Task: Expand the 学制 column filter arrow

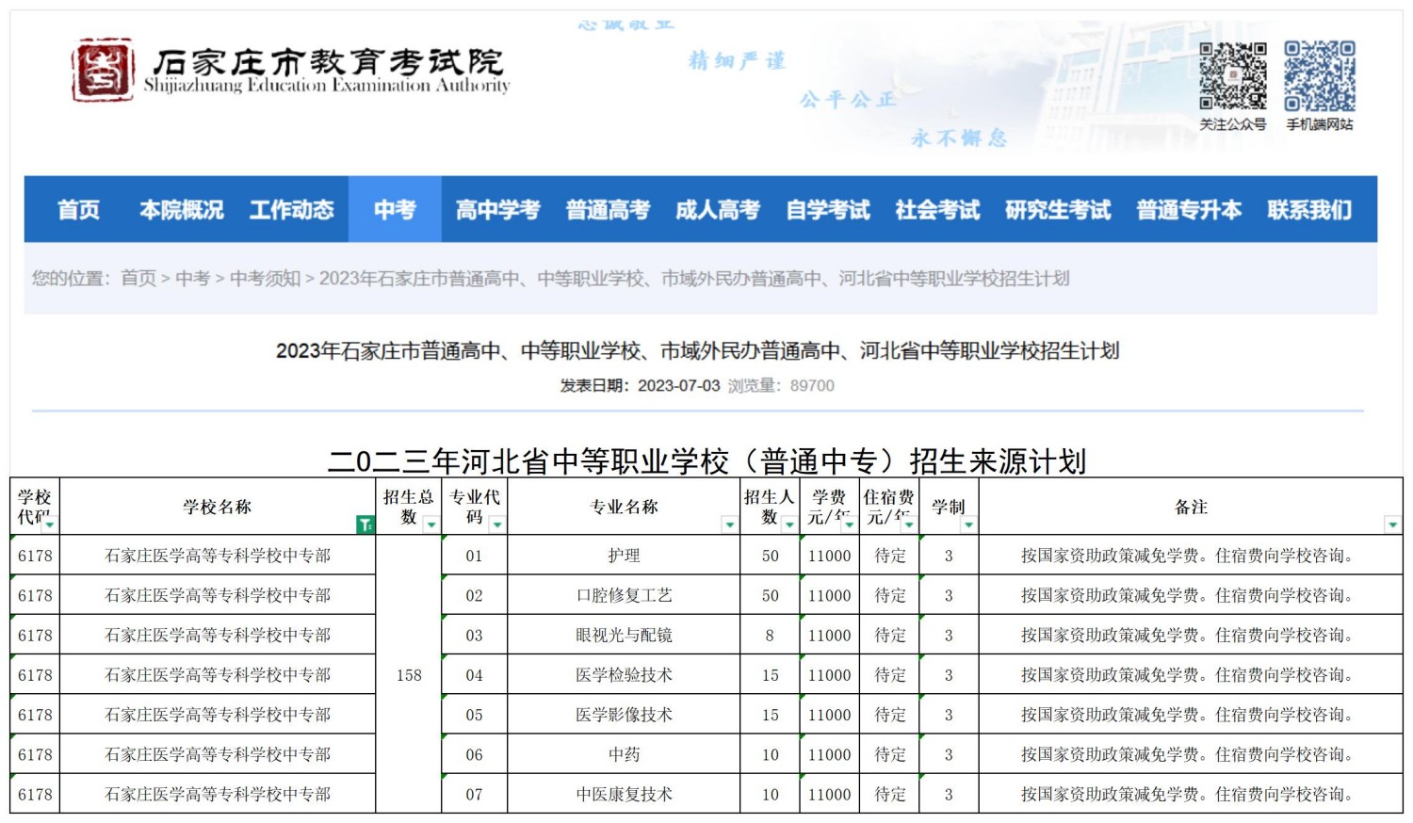Action: click(x=967, y=524)
